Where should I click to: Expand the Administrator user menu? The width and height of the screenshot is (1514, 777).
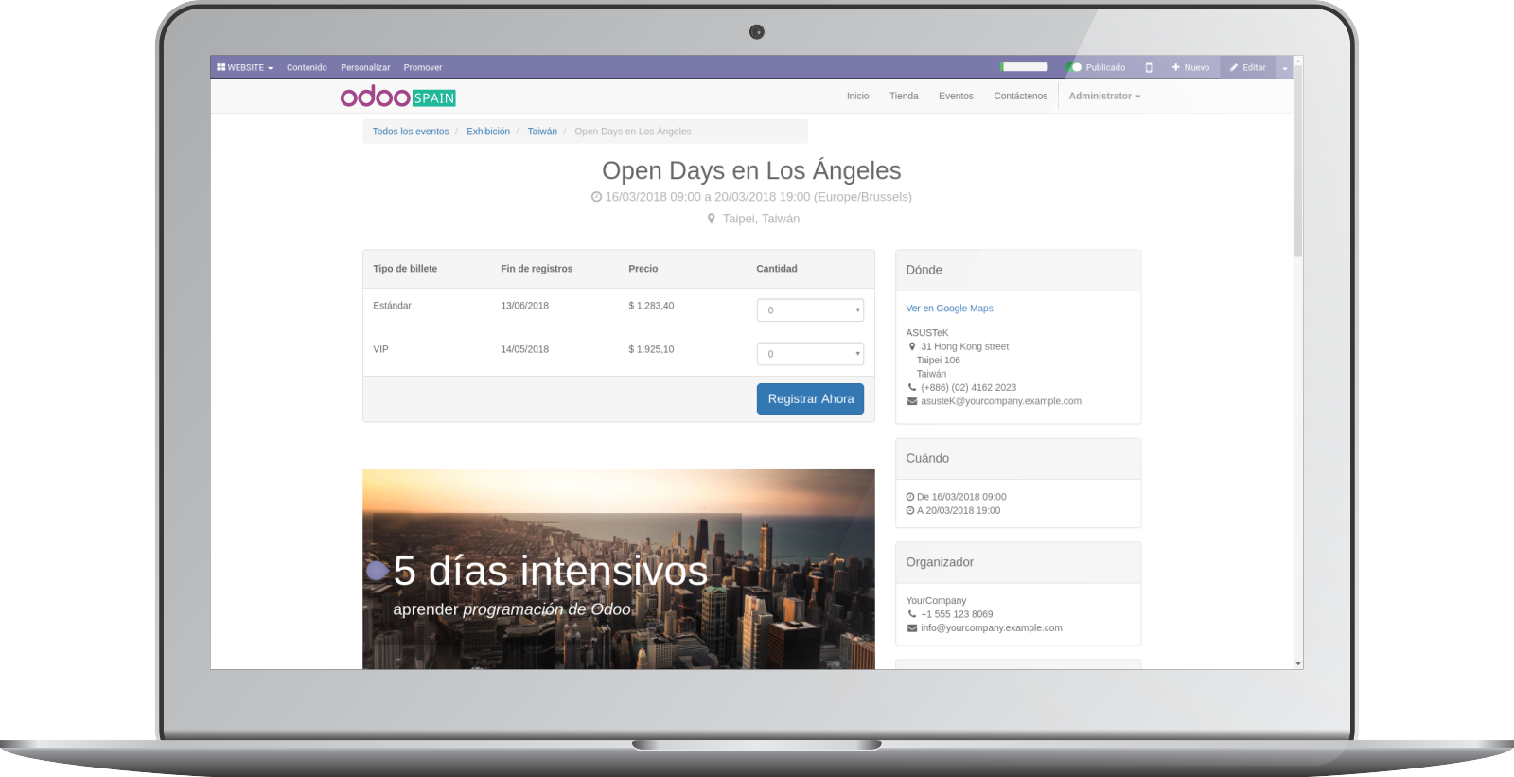point(1104,96)
